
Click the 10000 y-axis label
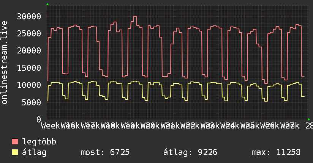tap(29, 85)
